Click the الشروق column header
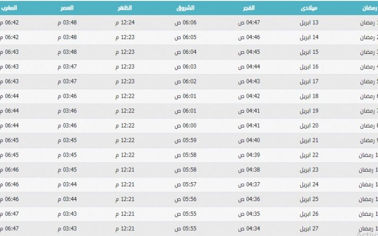Viewport: 378px width, 236px height. point(185,8)
